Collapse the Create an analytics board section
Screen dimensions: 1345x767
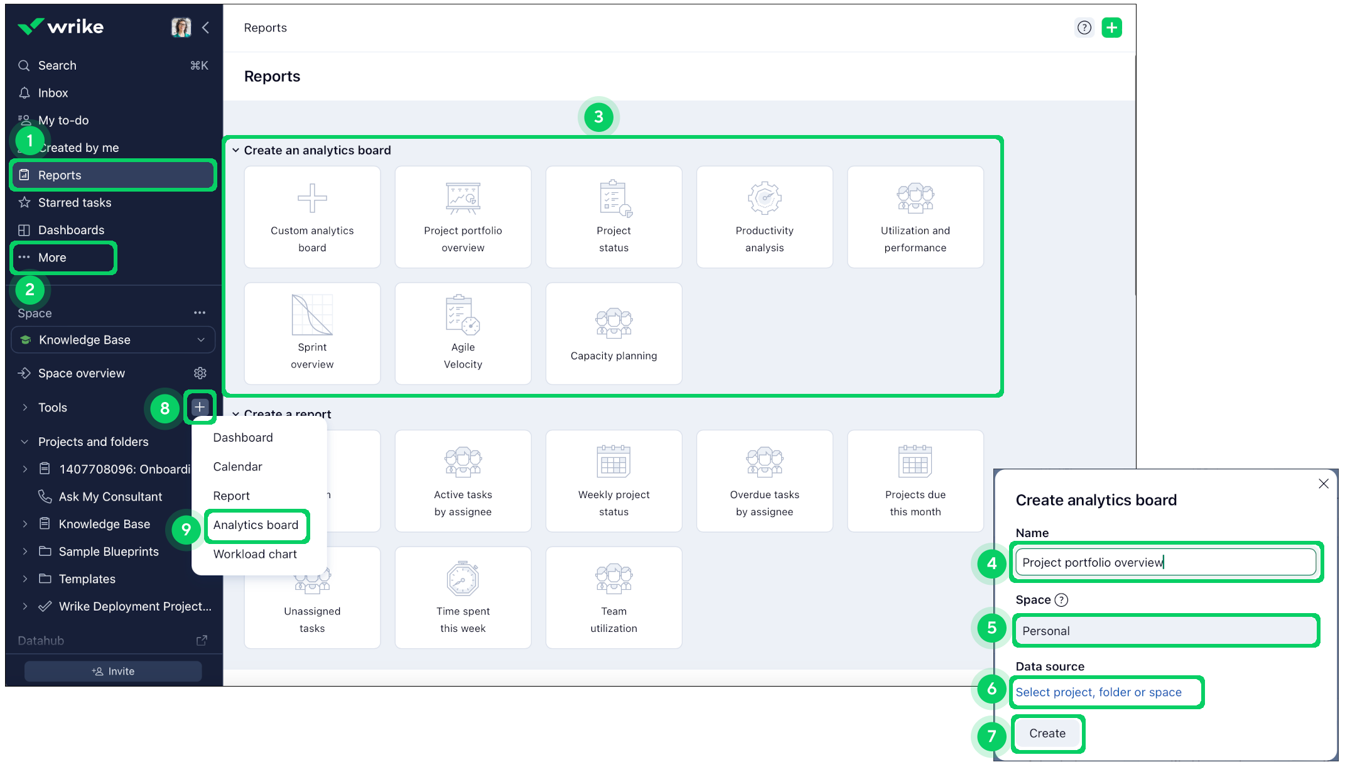click(x=235, y=150)
